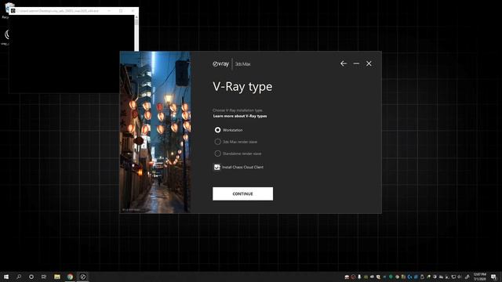Image resolution: width=502 pixels, height=282 pixels.
Task: Toggle the Install Chaos Cloud Client checkbox
Action: click(216, 167)
